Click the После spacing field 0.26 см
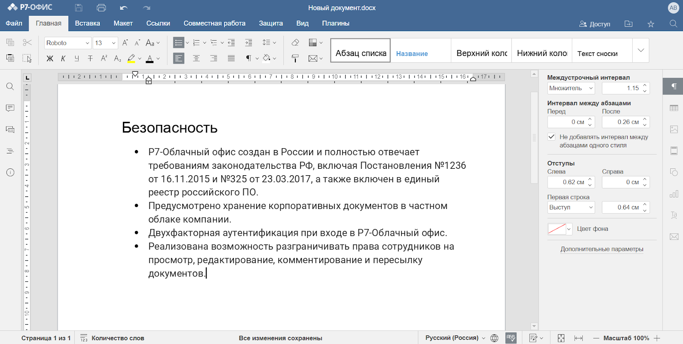 [x=626, y=122]
